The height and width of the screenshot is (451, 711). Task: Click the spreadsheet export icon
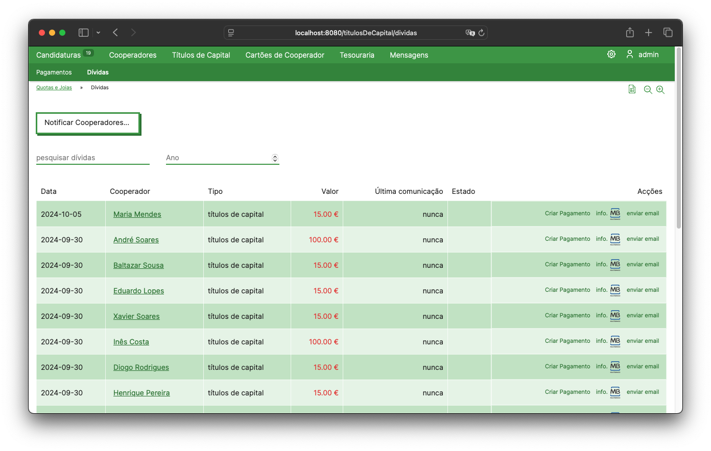click(632, 89)
